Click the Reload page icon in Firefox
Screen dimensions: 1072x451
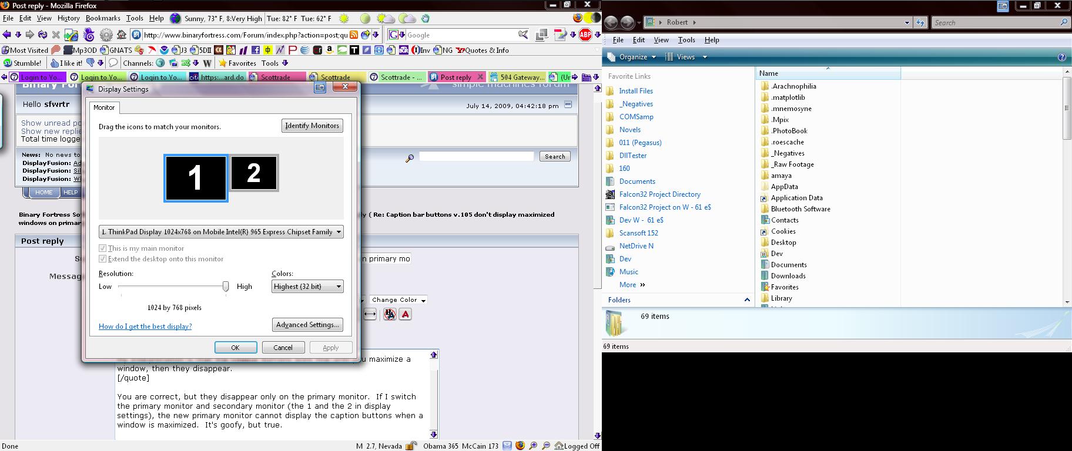42,35
